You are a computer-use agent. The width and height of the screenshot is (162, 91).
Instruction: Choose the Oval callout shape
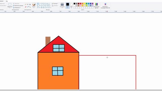47,7
